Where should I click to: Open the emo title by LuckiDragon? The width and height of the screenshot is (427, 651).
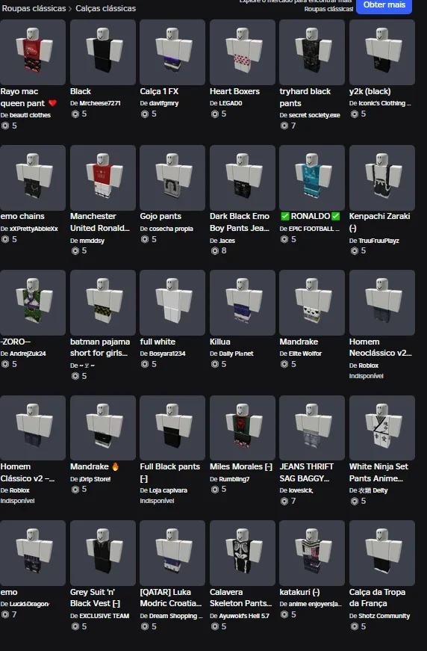[9, 592]
